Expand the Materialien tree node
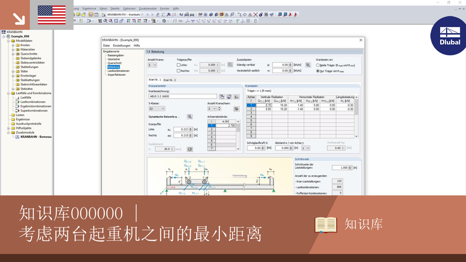This screenshot has width=466, height=262. [x=13, y=50]
